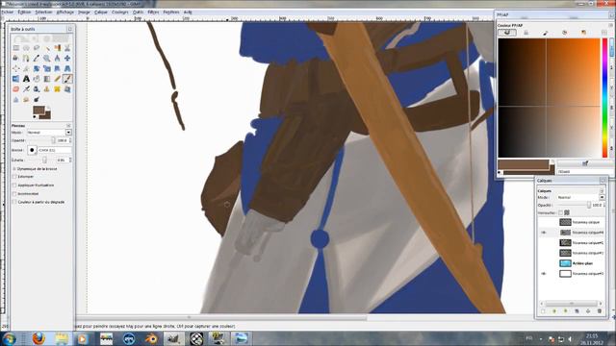
Task: Select the Free Select lasso tool
Action: 37,48
